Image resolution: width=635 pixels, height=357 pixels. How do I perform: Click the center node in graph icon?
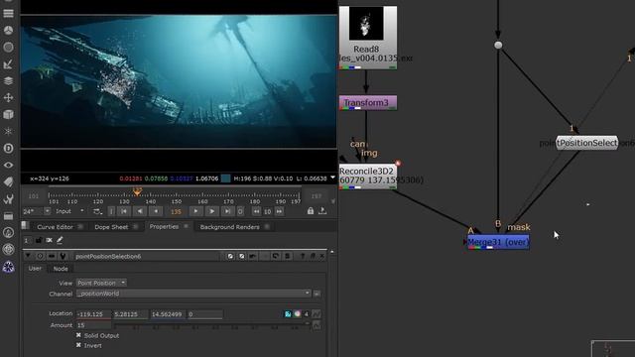click(x=40, y=256)
